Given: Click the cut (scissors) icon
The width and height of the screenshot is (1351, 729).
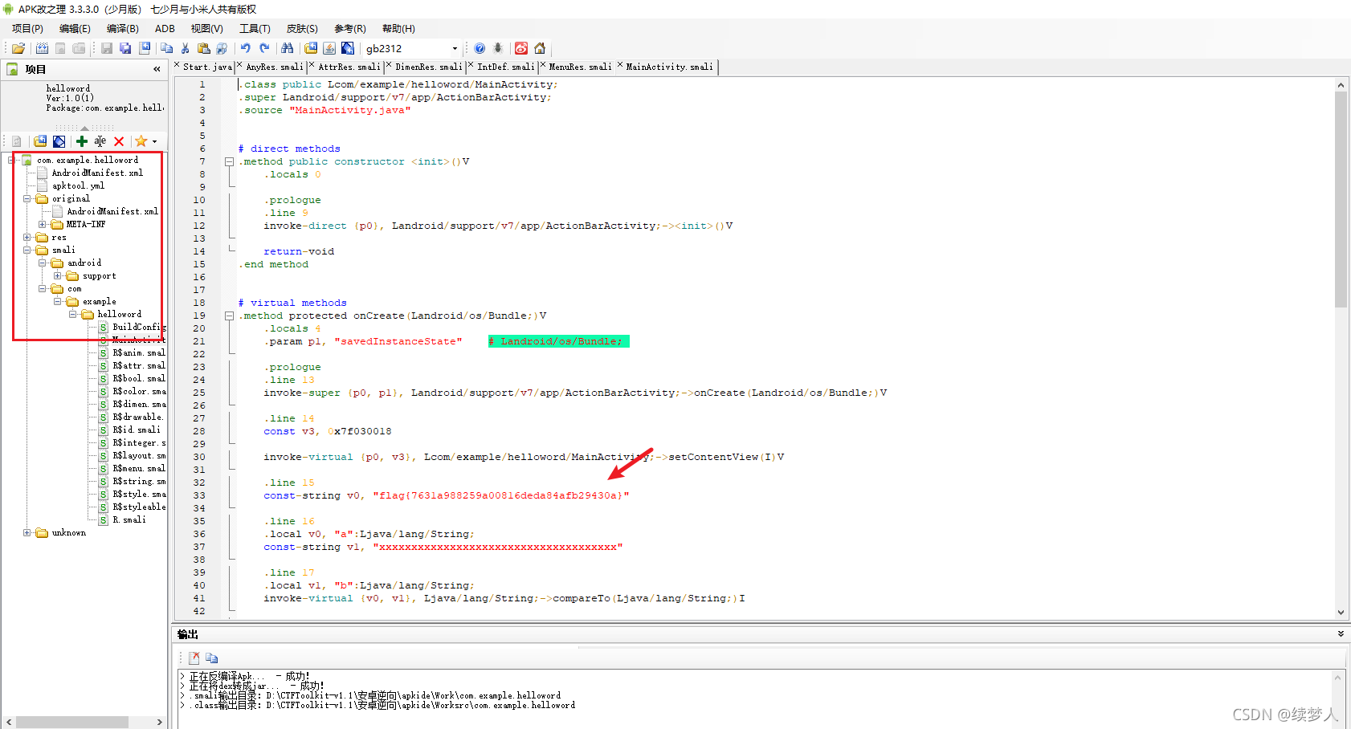Looking at the screenshot, I should 186,48.
